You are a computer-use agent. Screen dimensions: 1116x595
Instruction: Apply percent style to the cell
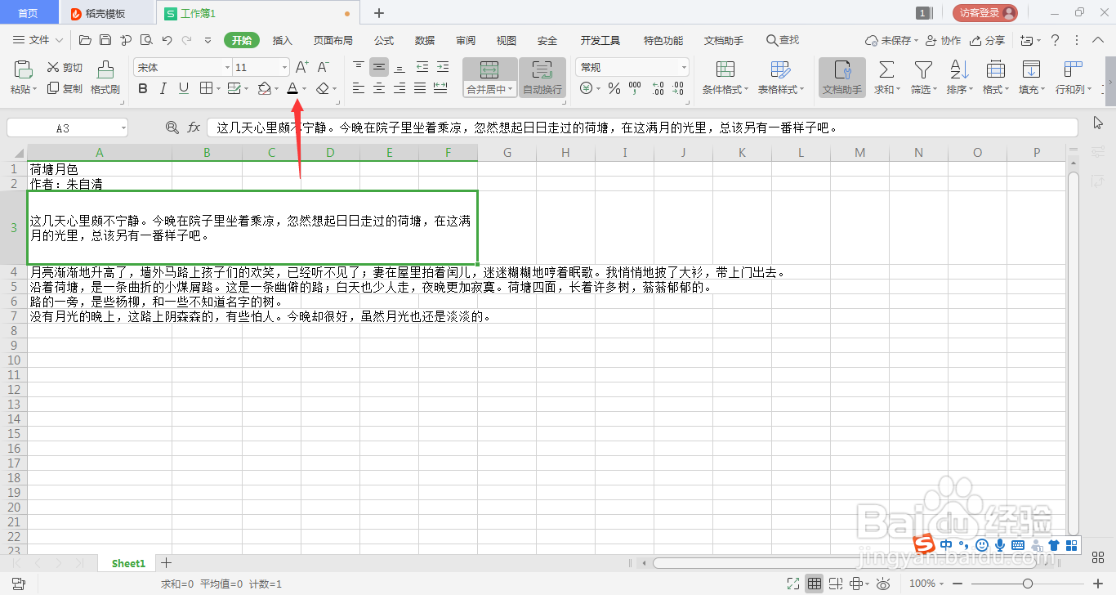point(614,88)
